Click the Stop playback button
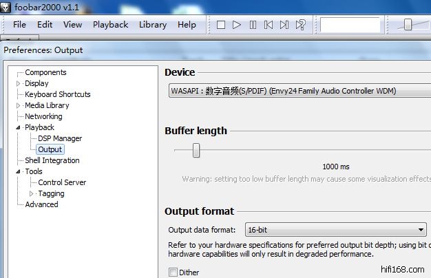Viewport: 431px width, 278px height. pyautogui.click(x=221, y=25)
